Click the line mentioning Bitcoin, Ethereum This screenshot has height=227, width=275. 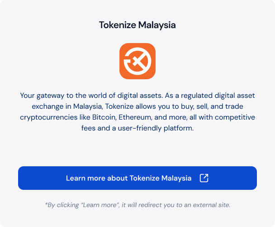point(137,117)
